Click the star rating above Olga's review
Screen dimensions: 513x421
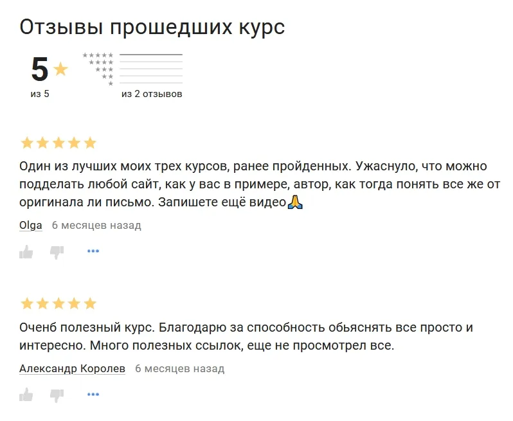tap(59, 143)
